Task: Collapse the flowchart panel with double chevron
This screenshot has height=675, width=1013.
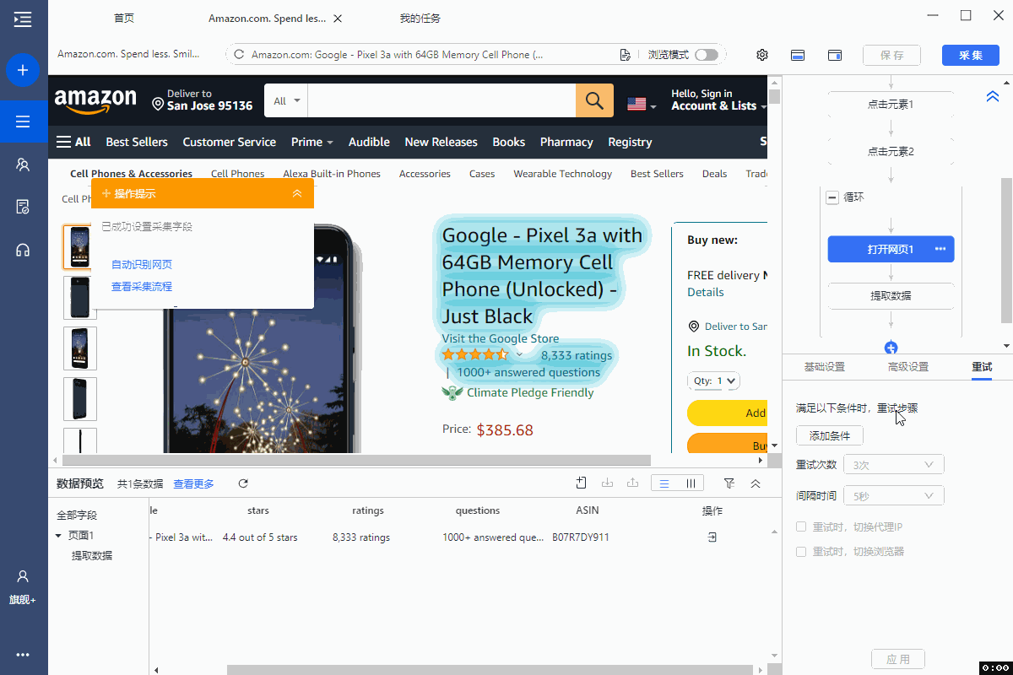Action: pyautogui.click(x=993, y=97)
